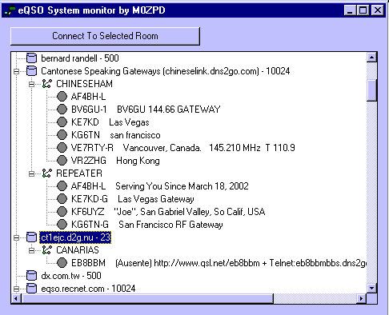Select KE7KD Las Vegas user row
Viewport: 389px width, 315px height.
(110, 122)
